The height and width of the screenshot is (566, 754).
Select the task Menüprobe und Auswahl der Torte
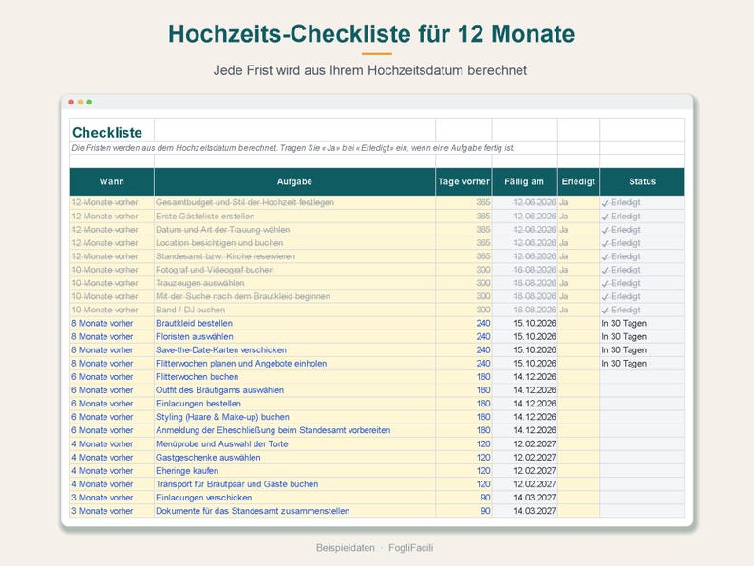[294, 443]
